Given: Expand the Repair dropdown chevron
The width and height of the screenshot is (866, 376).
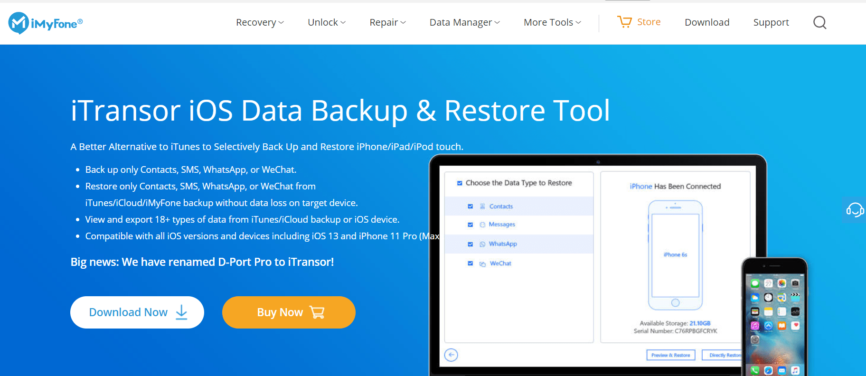Looking at the screenshot, I should pos(403,23).
